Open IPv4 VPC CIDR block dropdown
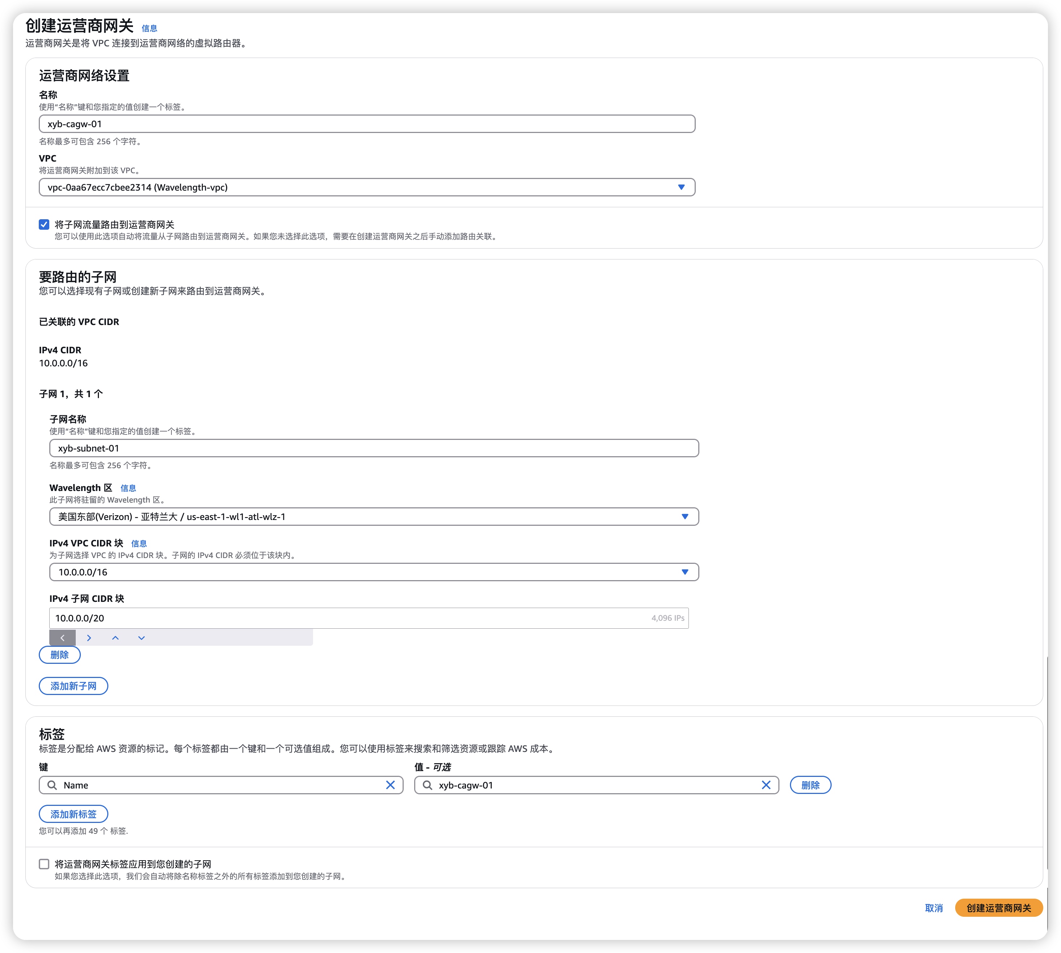 [x=374, y=572]
